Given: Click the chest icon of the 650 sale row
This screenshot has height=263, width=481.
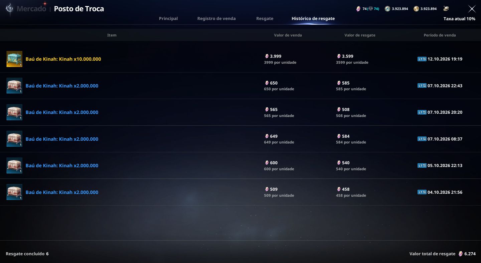Looking at the screenshot, I should pos(14,86).
